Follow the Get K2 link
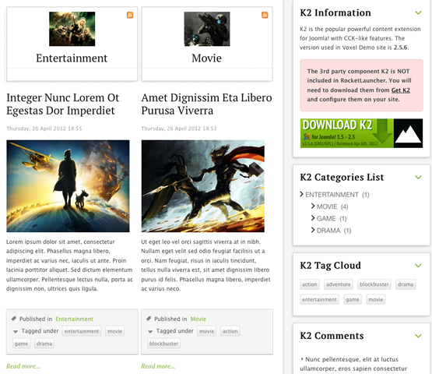The image size is (432, 374). coord(401,90)
